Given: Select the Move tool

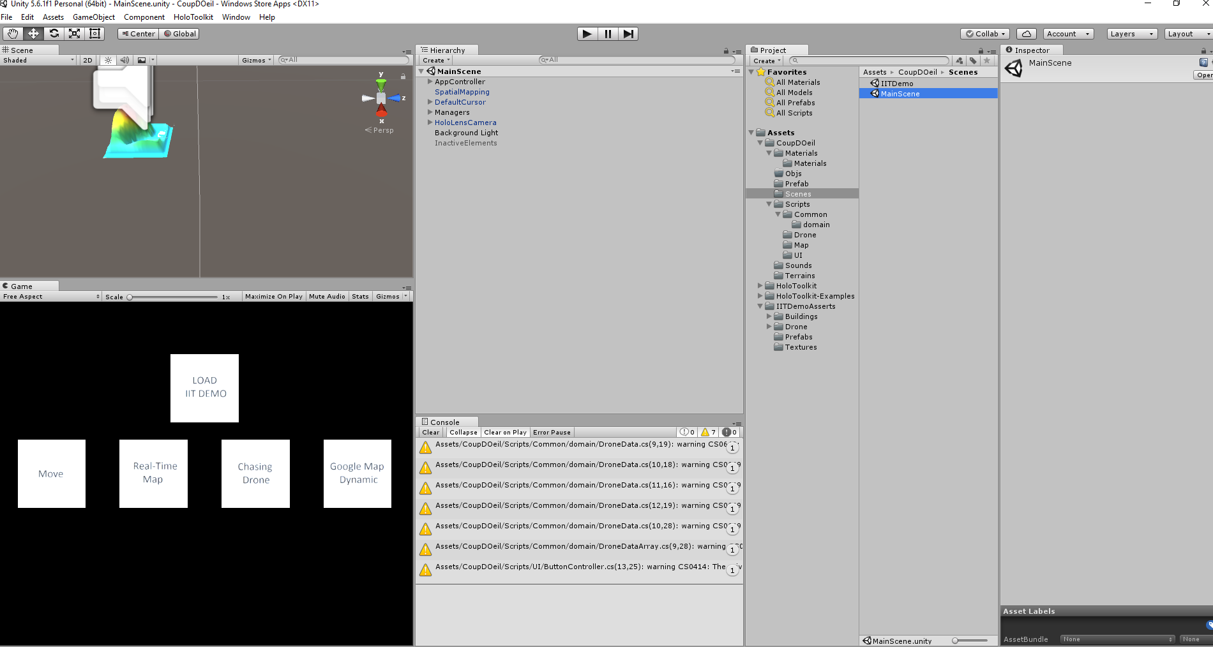Looking at the screenshot, I should (33, 34).
